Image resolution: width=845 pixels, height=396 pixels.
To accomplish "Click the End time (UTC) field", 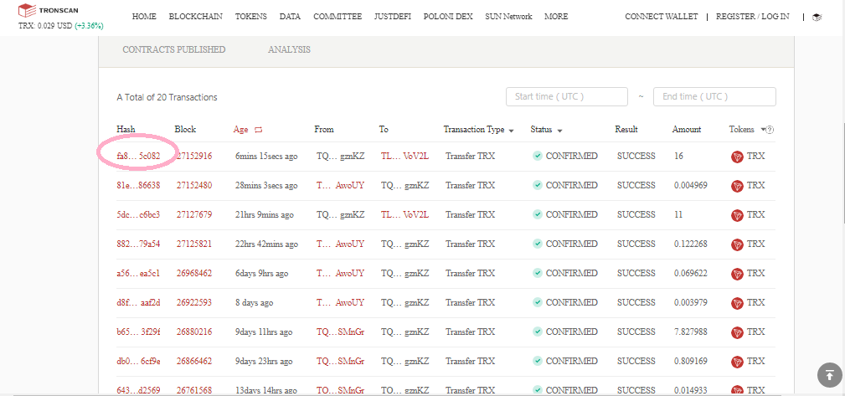I will coord(714,96).
